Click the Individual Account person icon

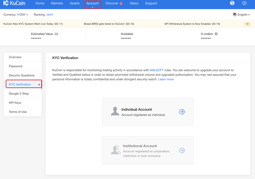pyautogui.click(x=115, y=111)
